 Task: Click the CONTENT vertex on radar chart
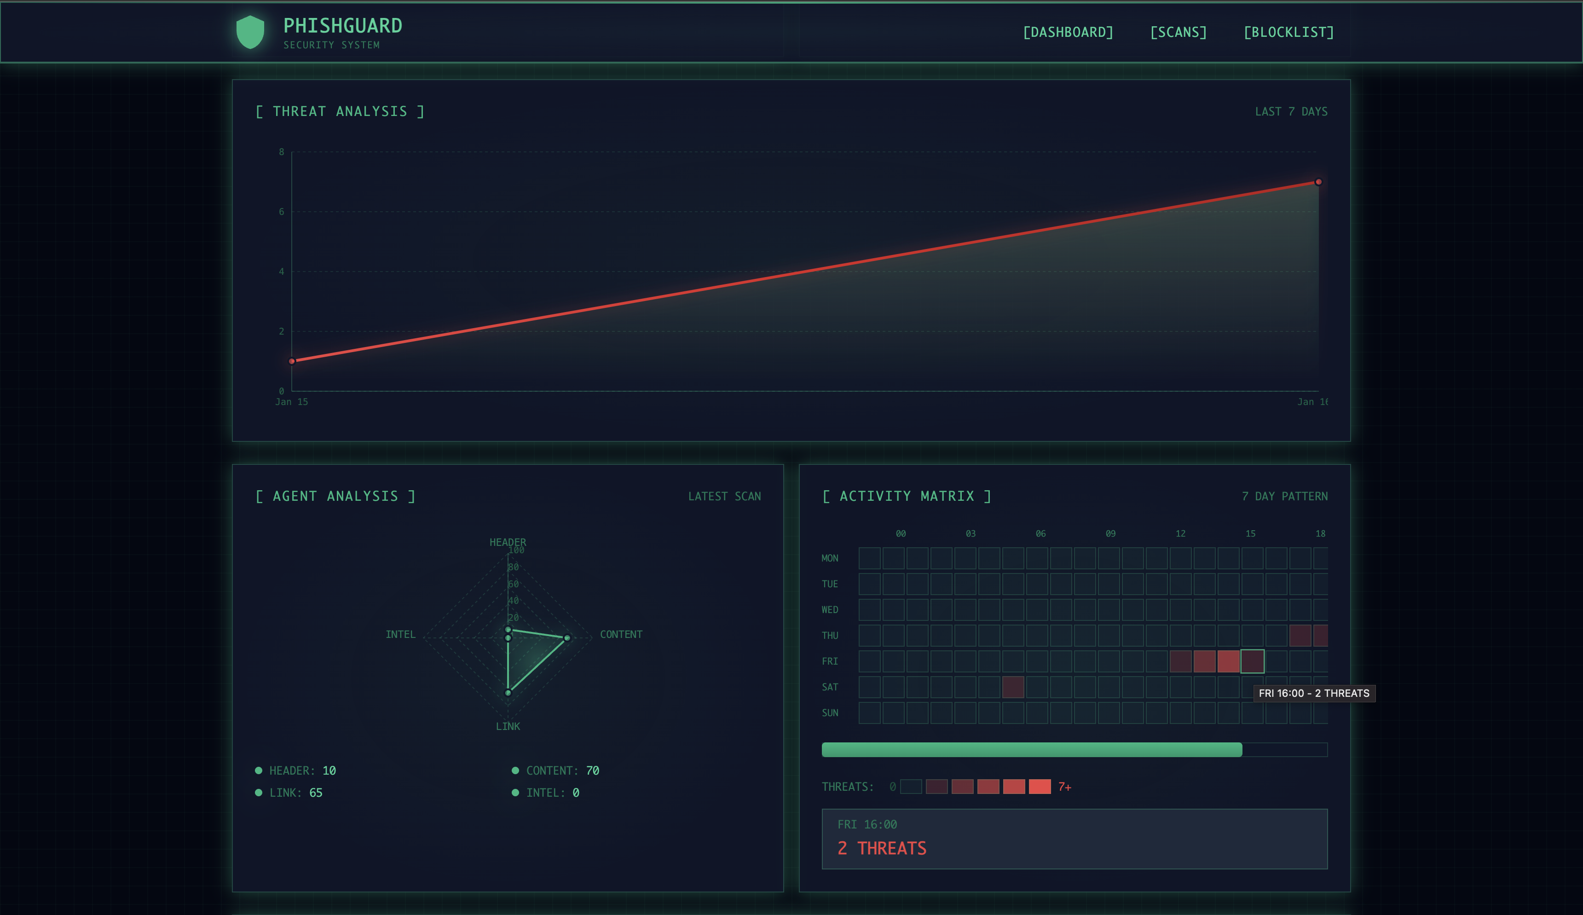(566, 638)
